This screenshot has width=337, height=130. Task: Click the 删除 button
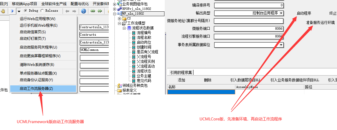208,80
